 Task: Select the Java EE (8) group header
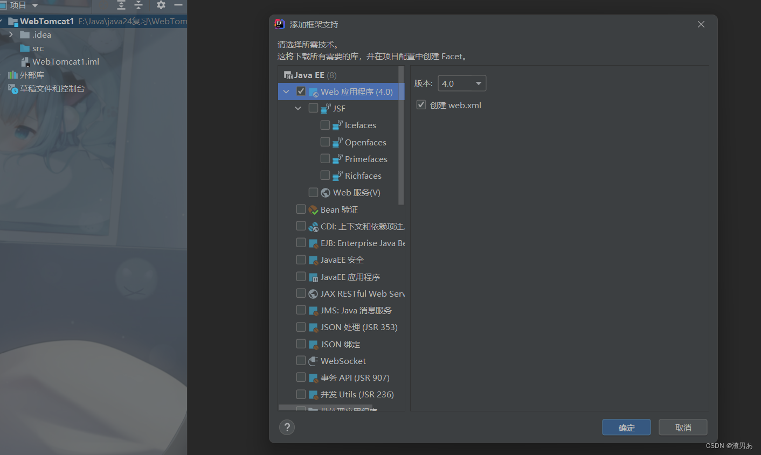click(x=341, y=75)
